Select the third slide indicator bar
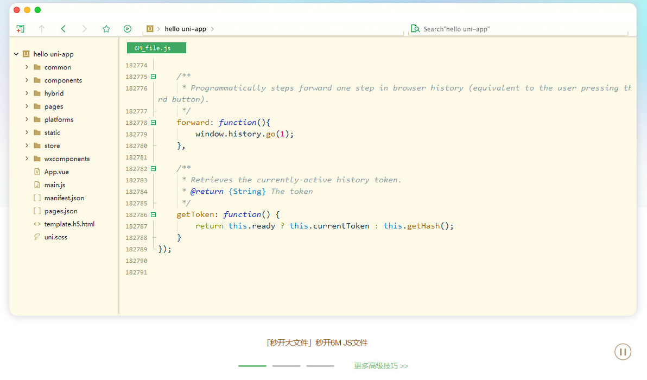The height and width of the screenshot is (380, 647). [x=320, y=366]
